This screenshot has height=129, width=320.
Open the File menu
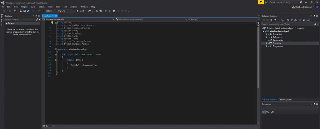click(2, 7)
